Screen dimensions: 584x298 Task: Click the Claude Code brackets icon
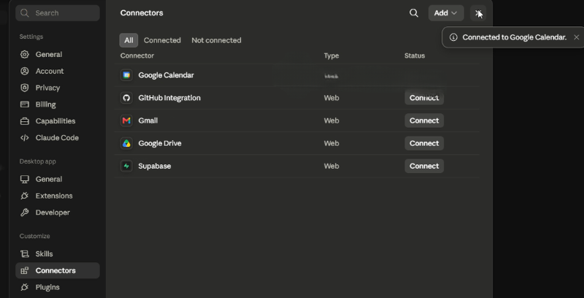pyautogui.click(x=25, y=138)
